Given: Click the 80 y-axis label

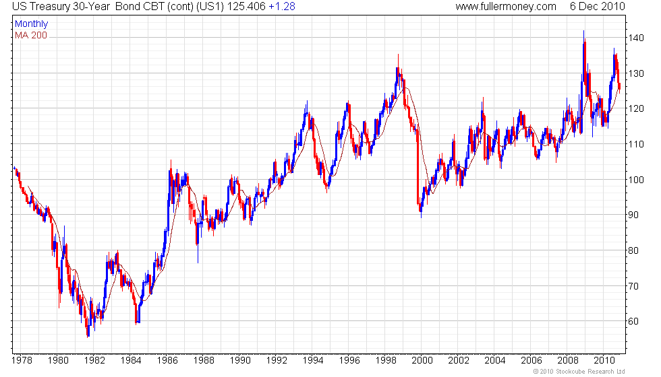Looking at the screenshot, I should [x=633, y=250].
